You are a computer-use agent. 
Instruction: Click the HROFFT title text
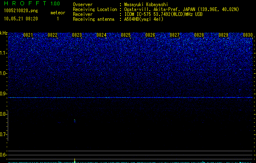click(25, 3)
